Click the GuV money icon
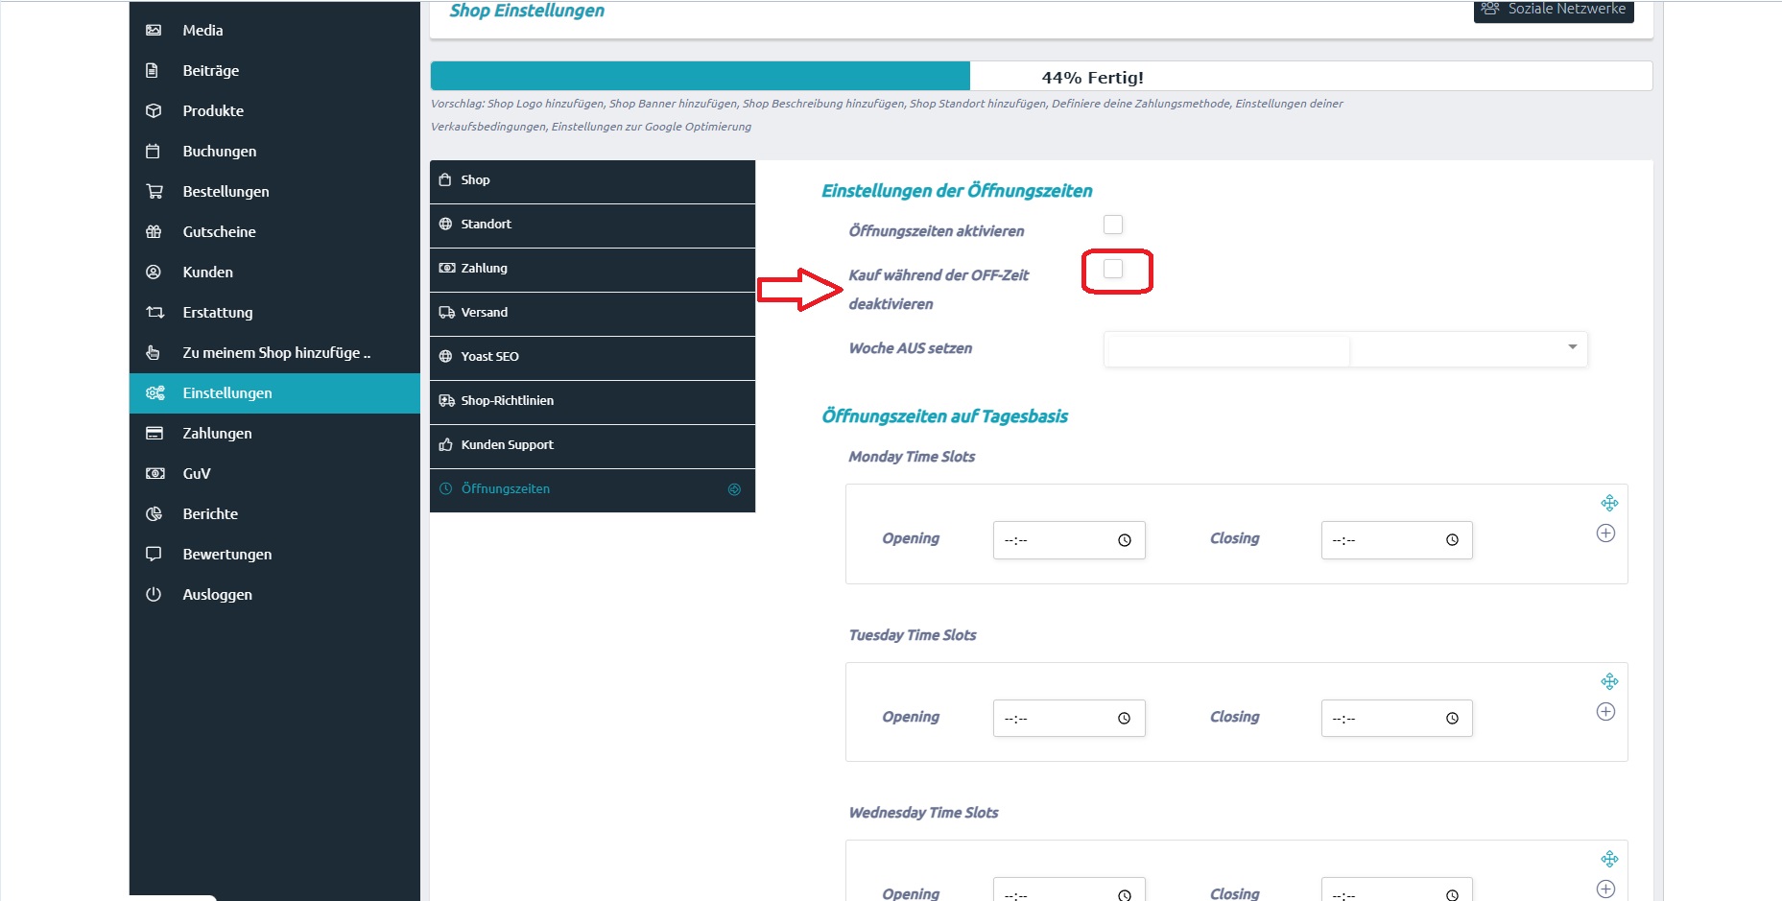The image size is (1782, 901). (x=154, y=473)
